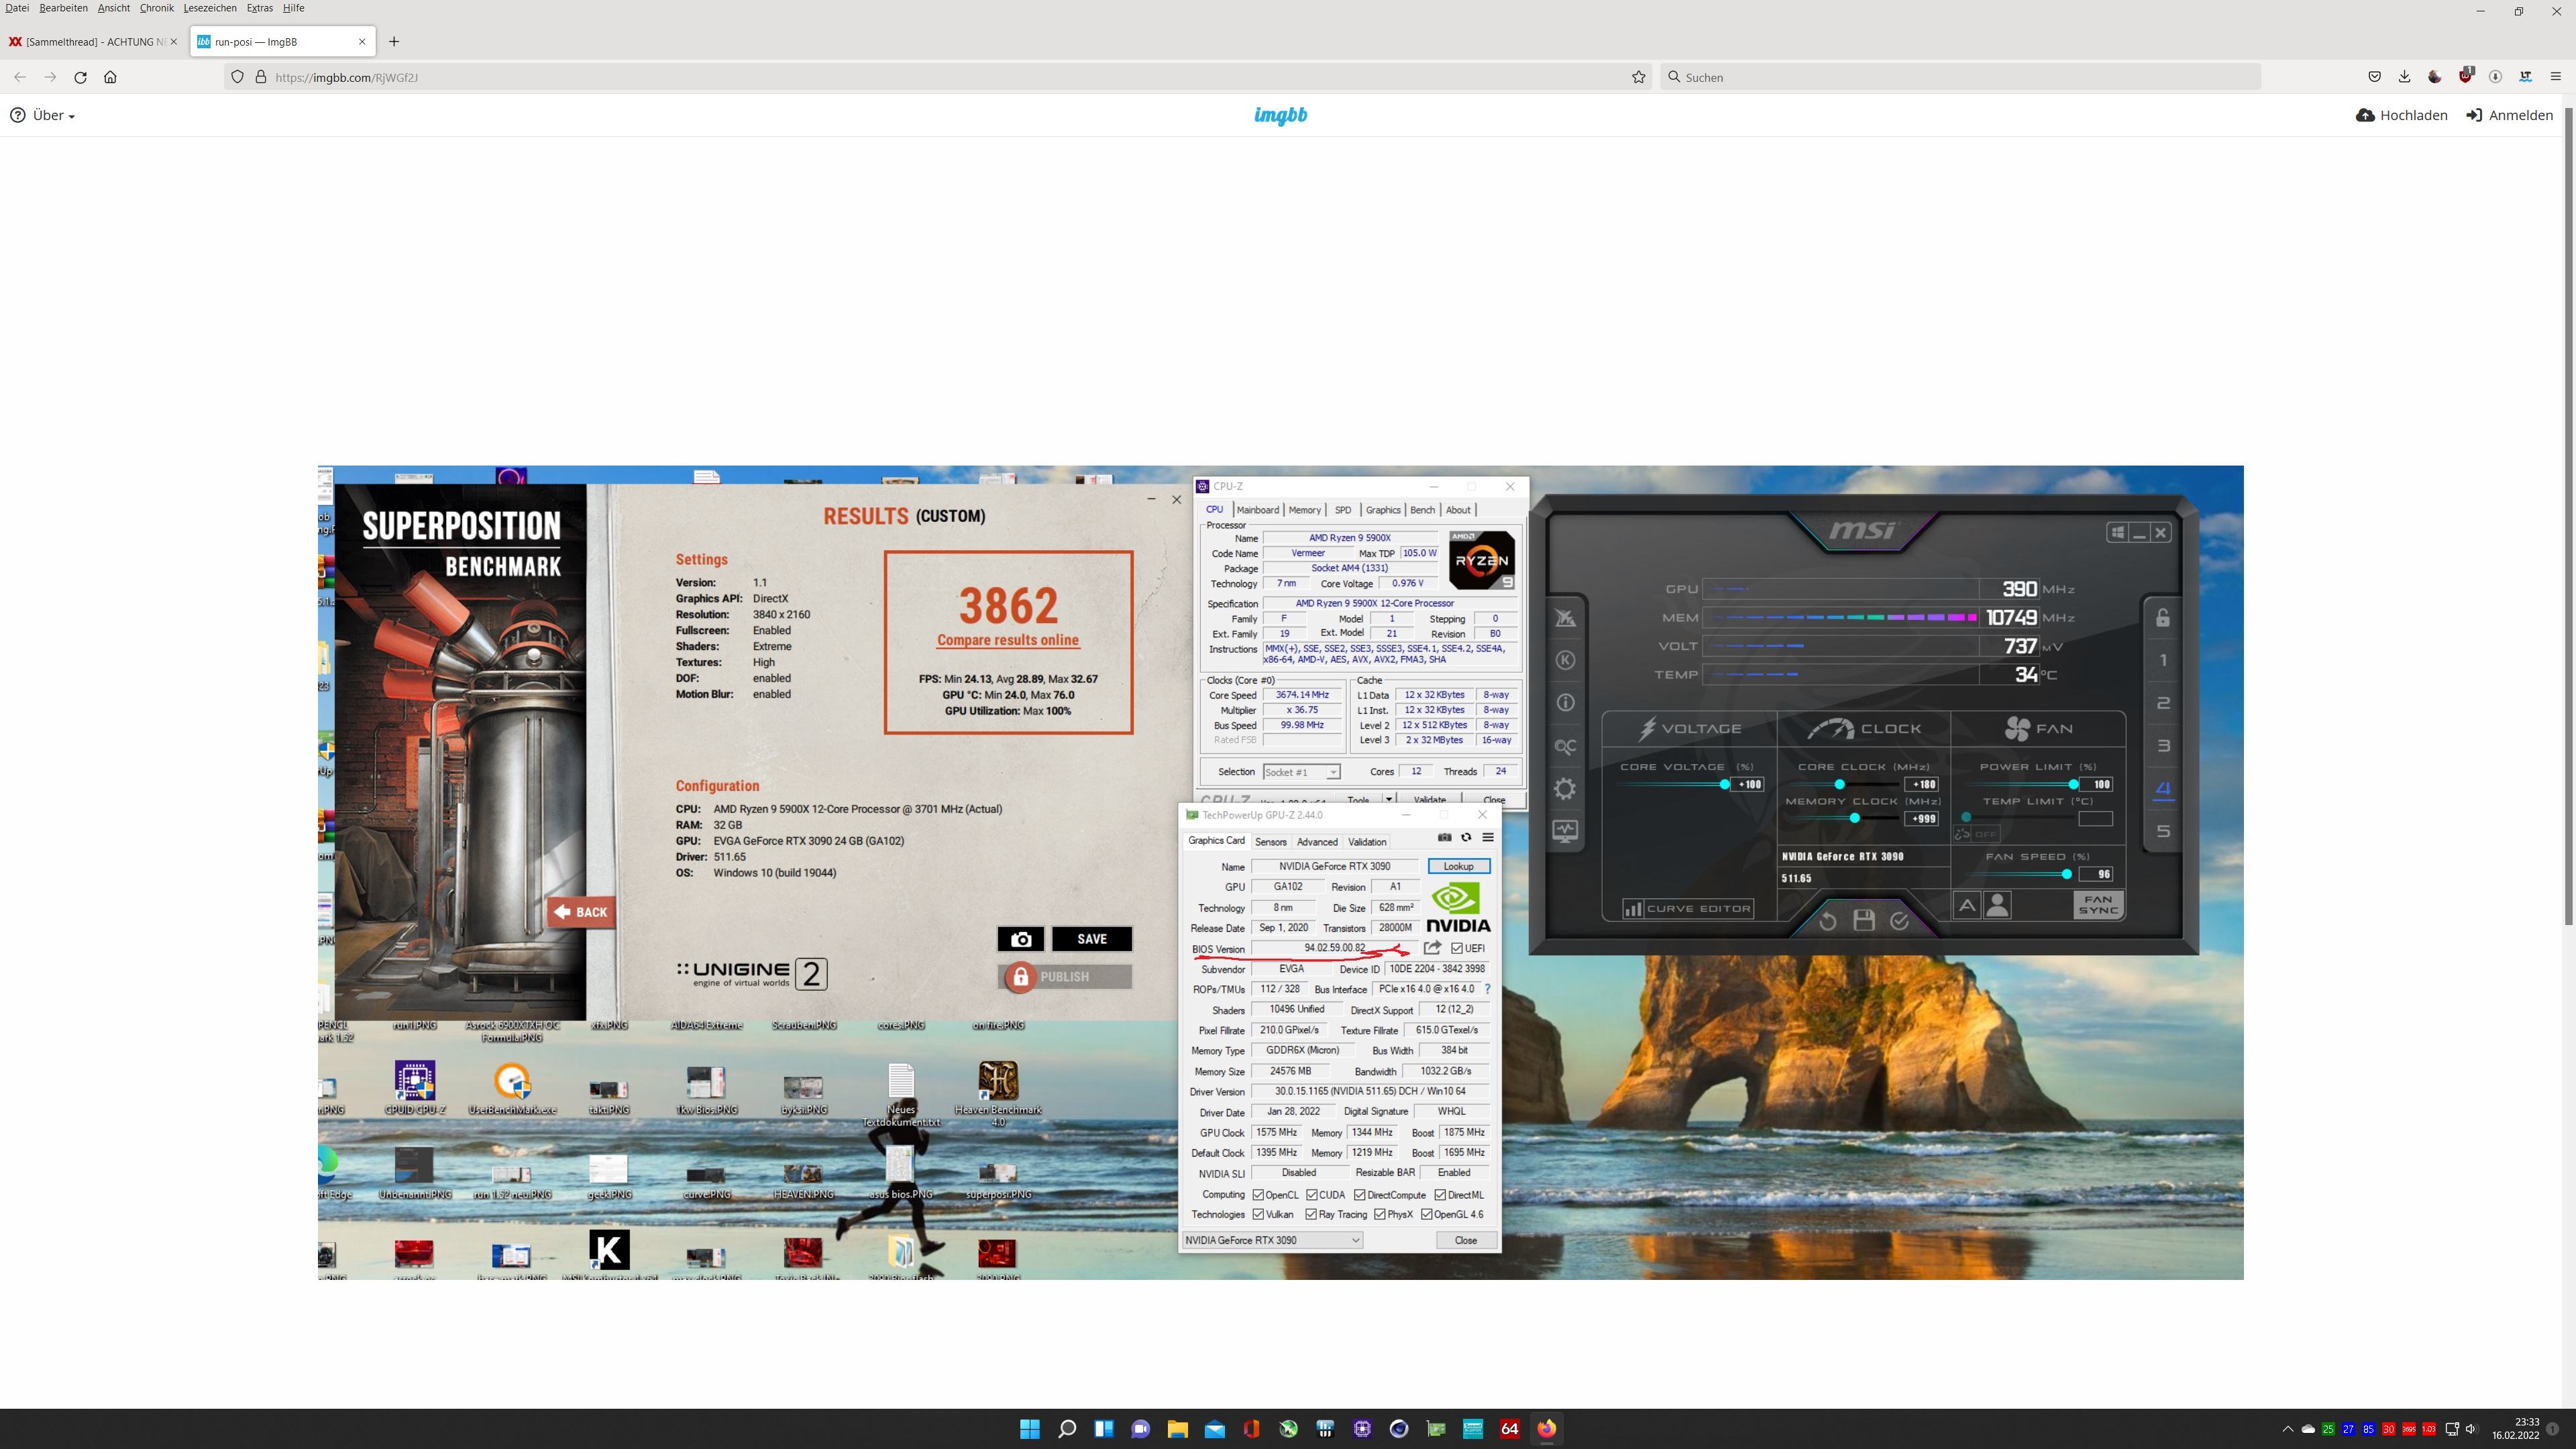Image resolution: width=2576 pixels, height=1449 pixels.
Task: Open the Extras menu in Firefox
Action: (x=259, y=8)
